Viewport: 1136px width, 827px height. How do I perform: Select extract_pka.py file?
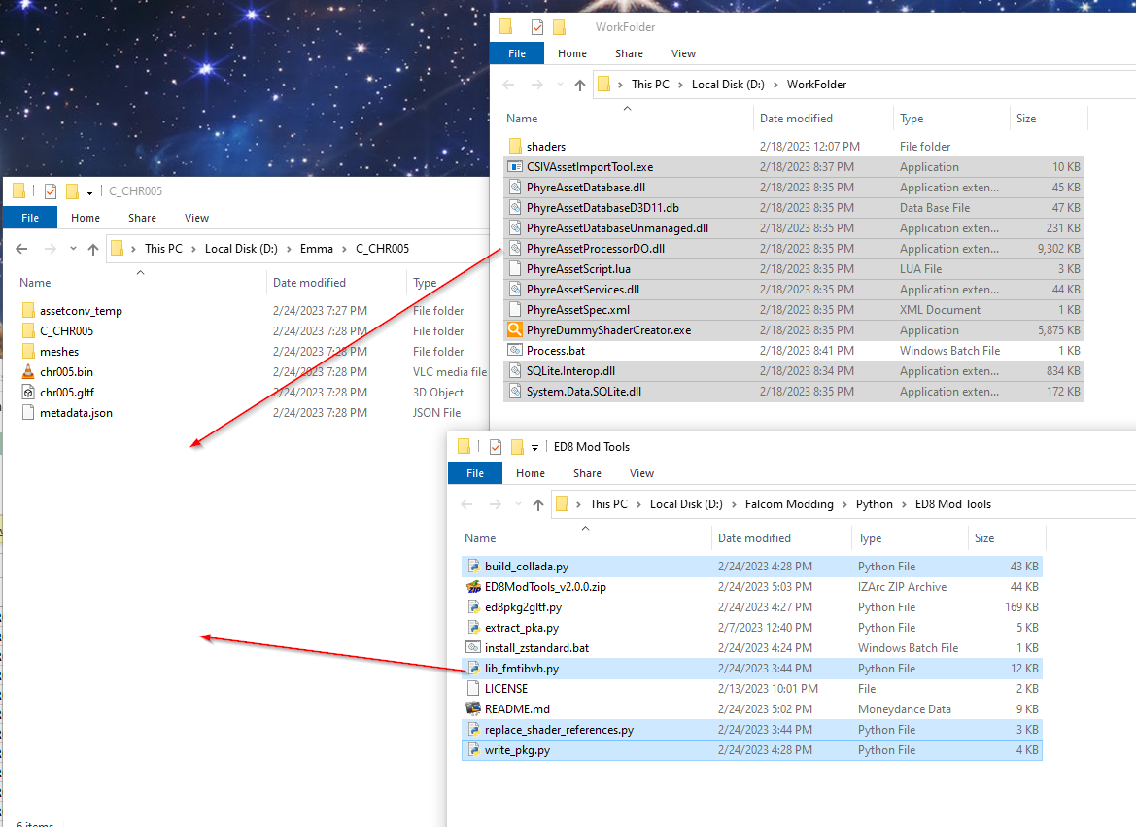click(x=751, y=628)
